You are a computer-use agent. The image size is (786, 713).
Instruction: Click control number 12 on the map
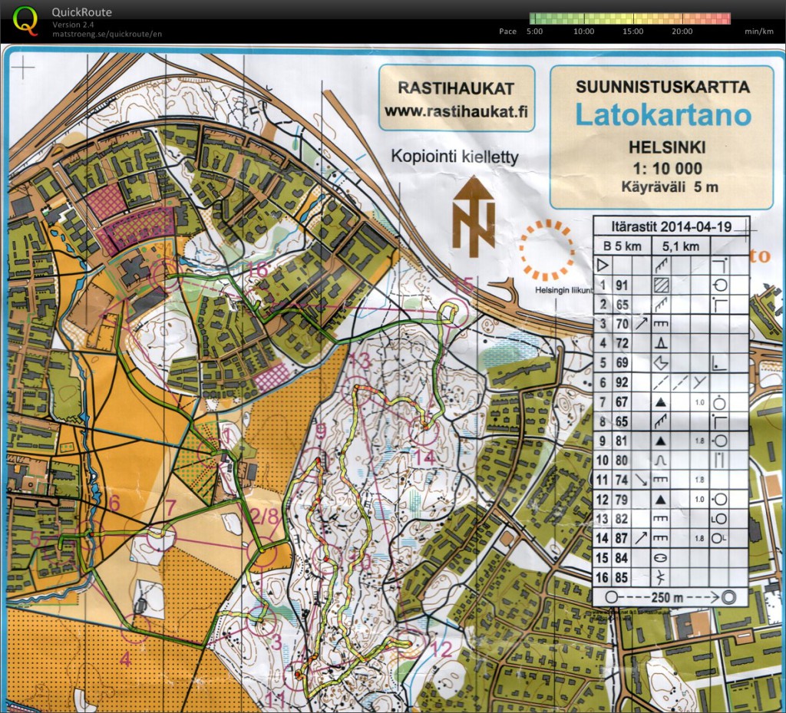pyautogui.click(x=441, y=649)
